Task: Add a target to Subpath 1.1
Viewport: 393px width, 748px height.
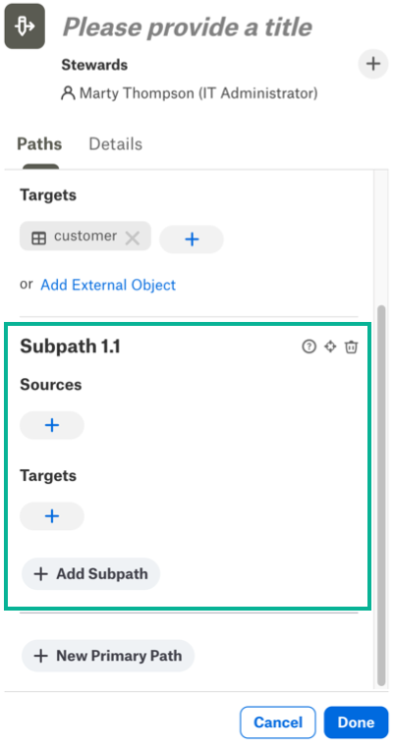Action: pos(52,515)
